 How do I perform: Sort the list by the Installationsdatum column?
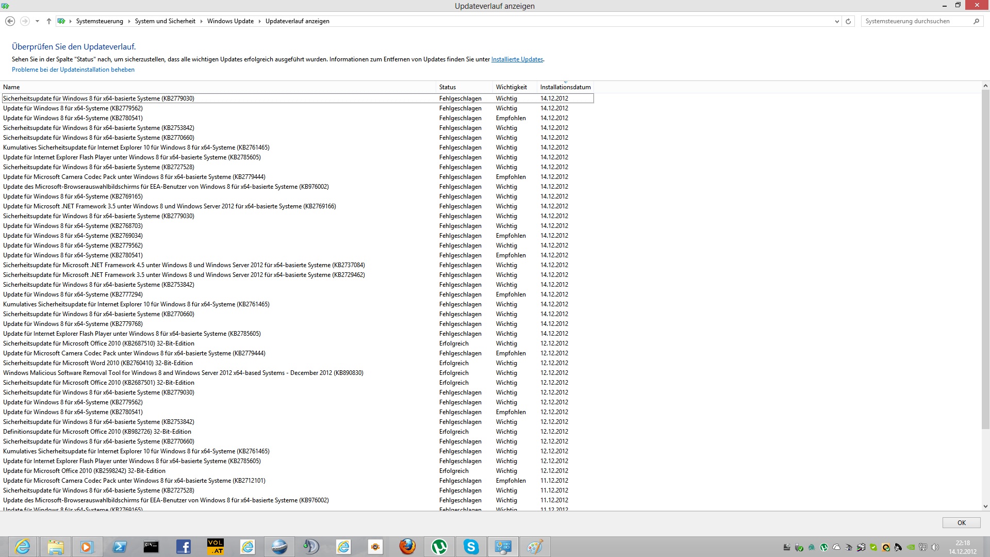pyautogui.click(x=566, y=87)
